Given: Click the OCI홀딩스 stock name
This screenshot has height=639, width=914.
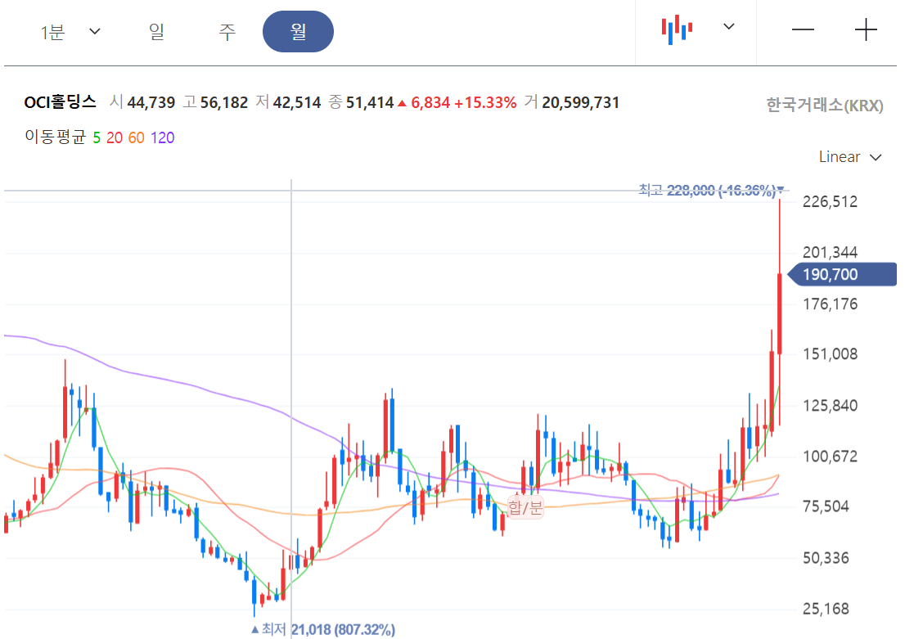Looking at the screenshot, I should 60,102.
